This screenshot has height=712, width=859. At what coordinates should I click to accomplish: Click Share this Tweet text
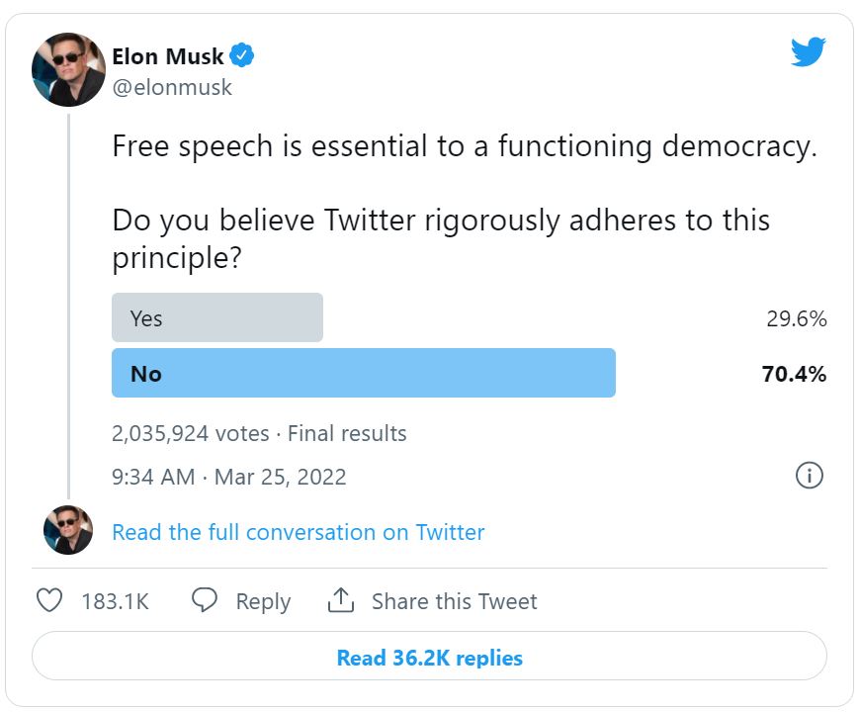tap(455, 601)
